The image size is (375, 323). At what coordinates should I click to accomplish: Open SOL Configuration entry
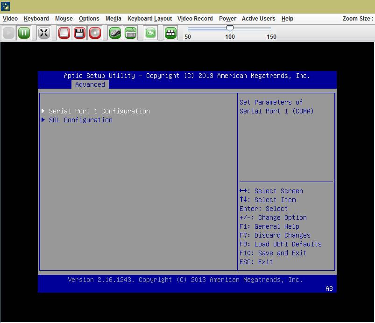tap(81, 120)
